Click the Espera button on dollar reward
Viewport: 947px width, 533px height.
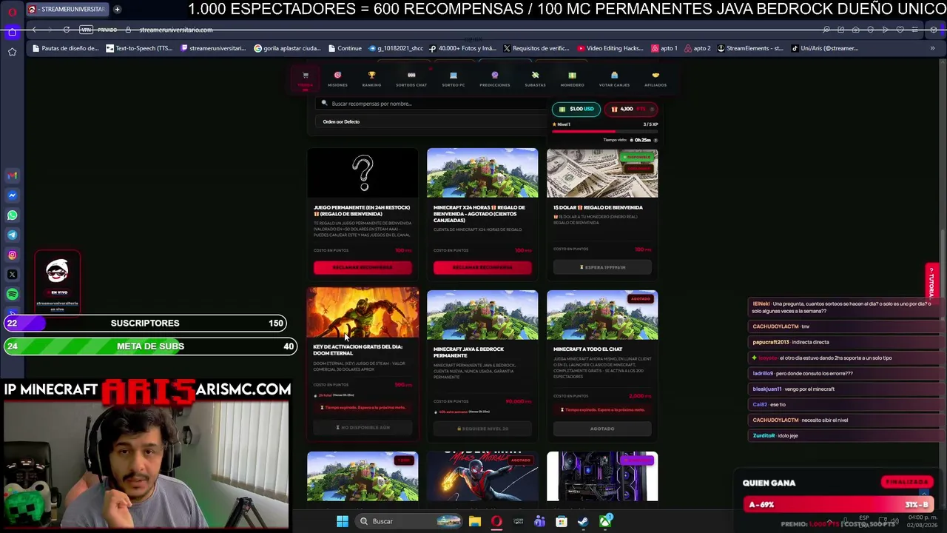[602, 267]
